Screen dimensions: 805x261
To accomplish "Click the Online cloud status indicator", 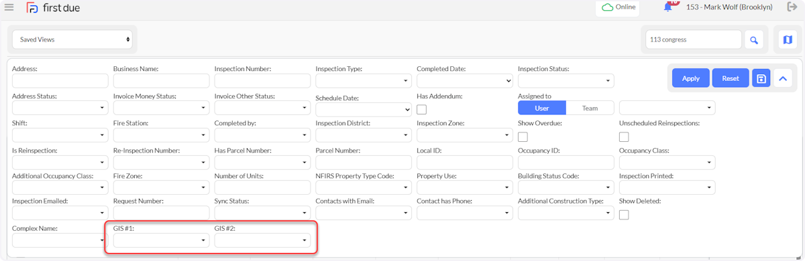I will [x=619, y=7].
